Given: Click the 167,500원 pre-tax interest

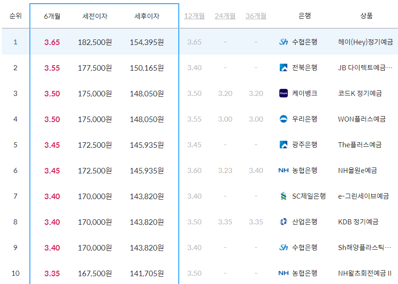Looking at the screenshot, I should pos(95,273).
